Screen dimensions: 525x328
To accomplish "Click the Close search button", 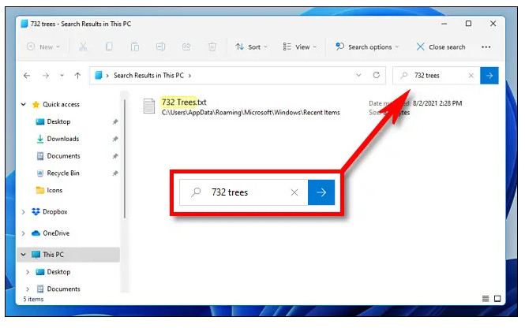I will click(441, 47).
